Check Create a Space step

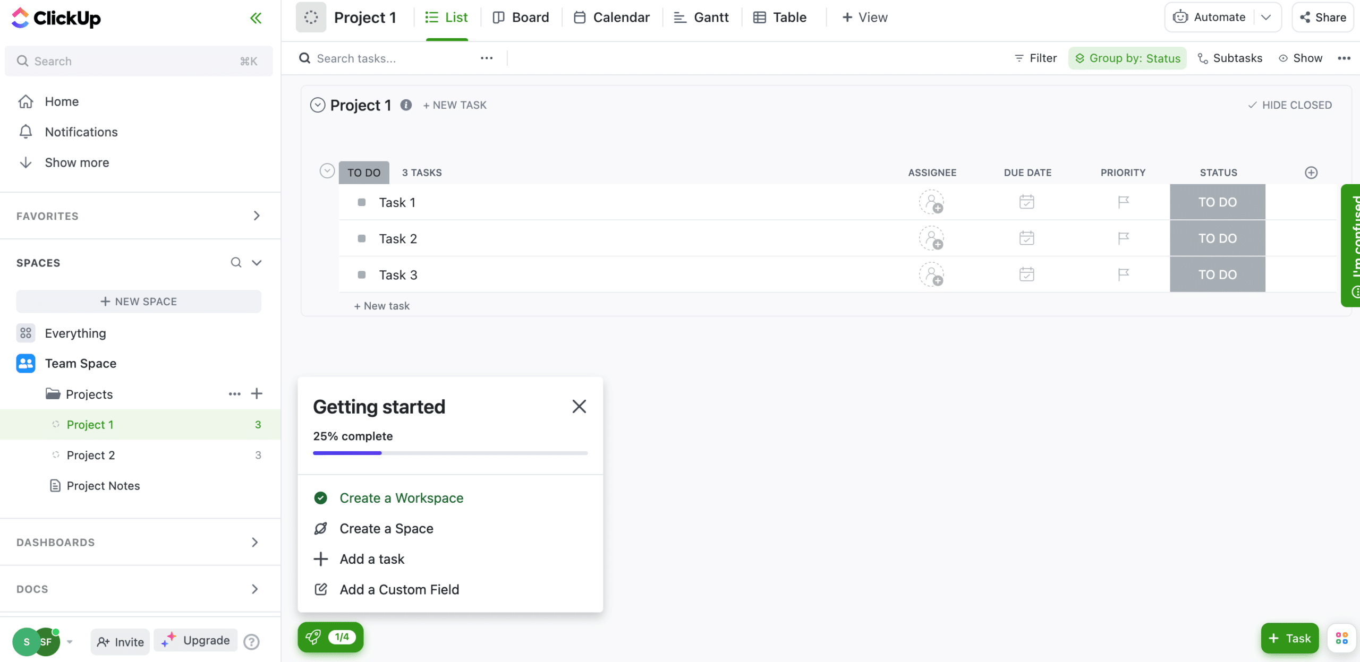tap(374, 528)
